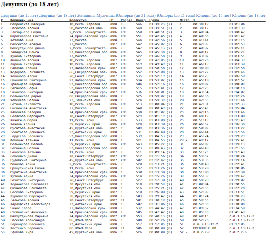Image resolution: width=266 pixels, height=235 pixels.
Task: Select the Юноши (до 15 лет) link
Action: (213, 16)
